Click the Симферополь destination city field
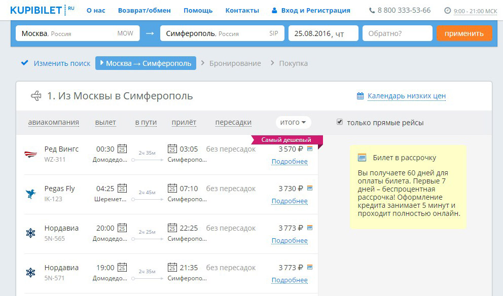The height and width of the screenshot is (296, 503). pyautogui.click(x=222, y=33)
